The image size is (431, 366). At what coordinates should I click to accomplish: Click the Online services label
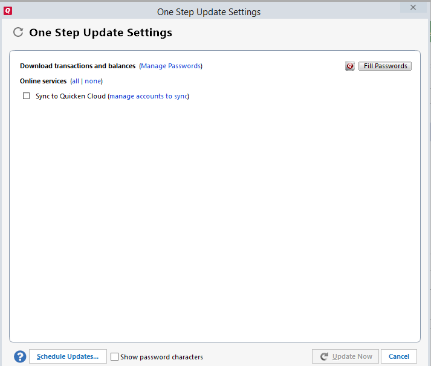(43, 81)
